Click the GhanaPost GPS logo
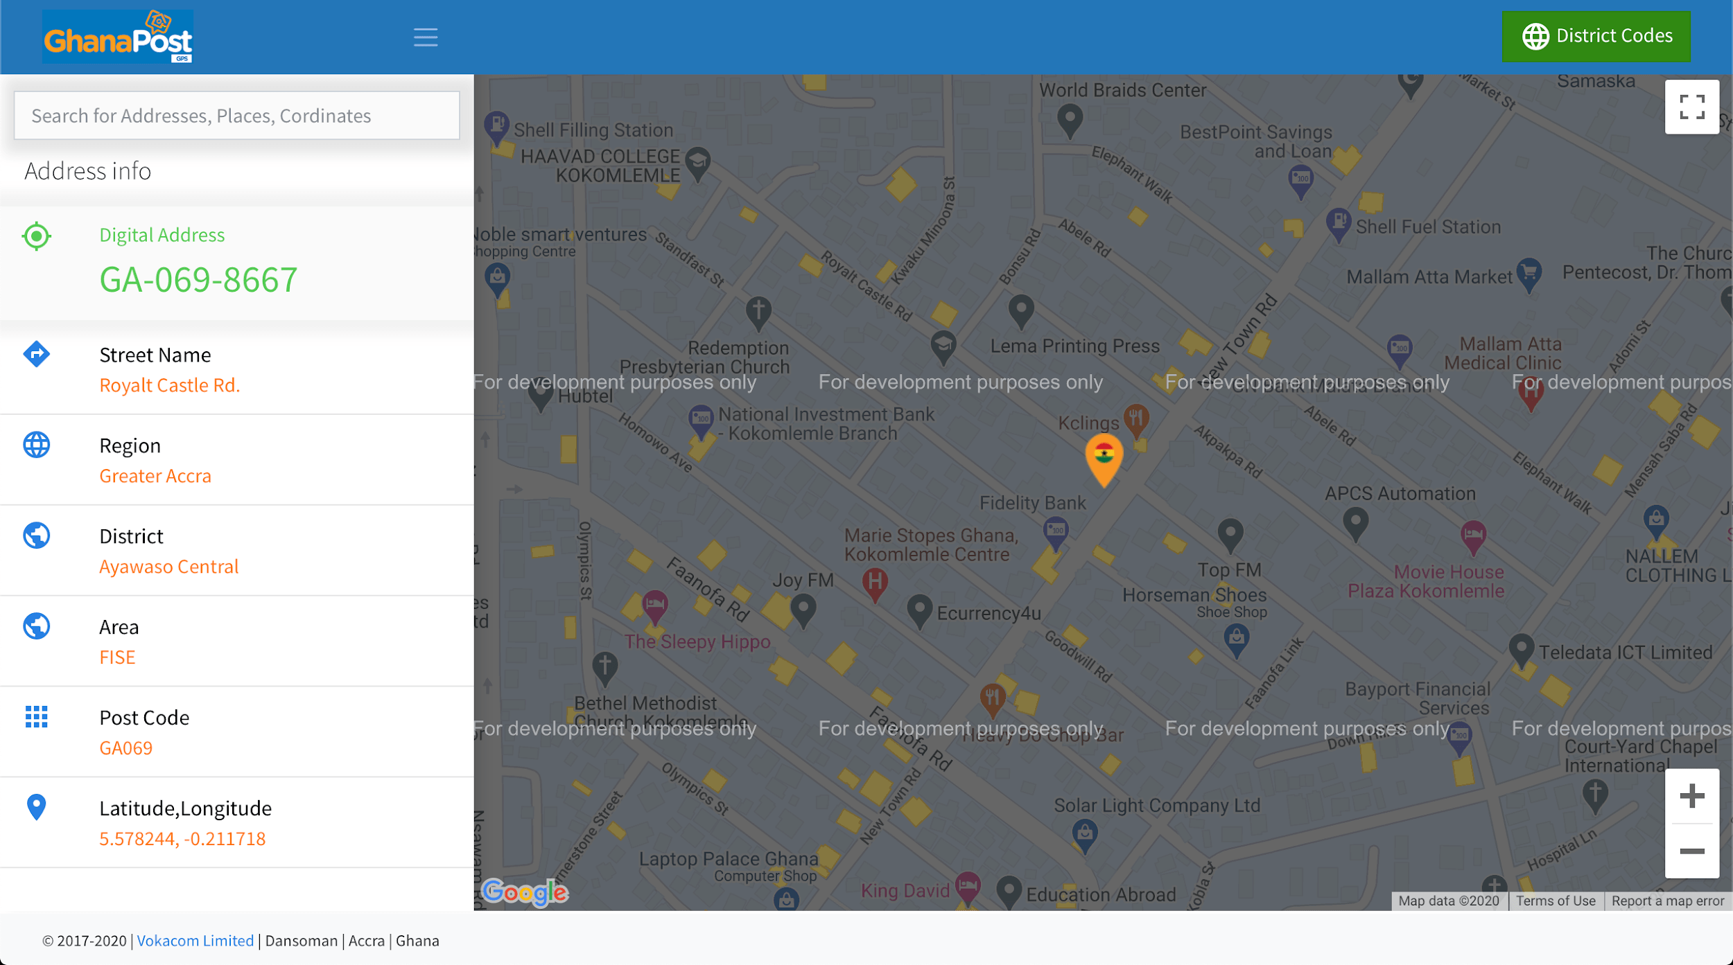The image size is (1733, 965). 118,37
